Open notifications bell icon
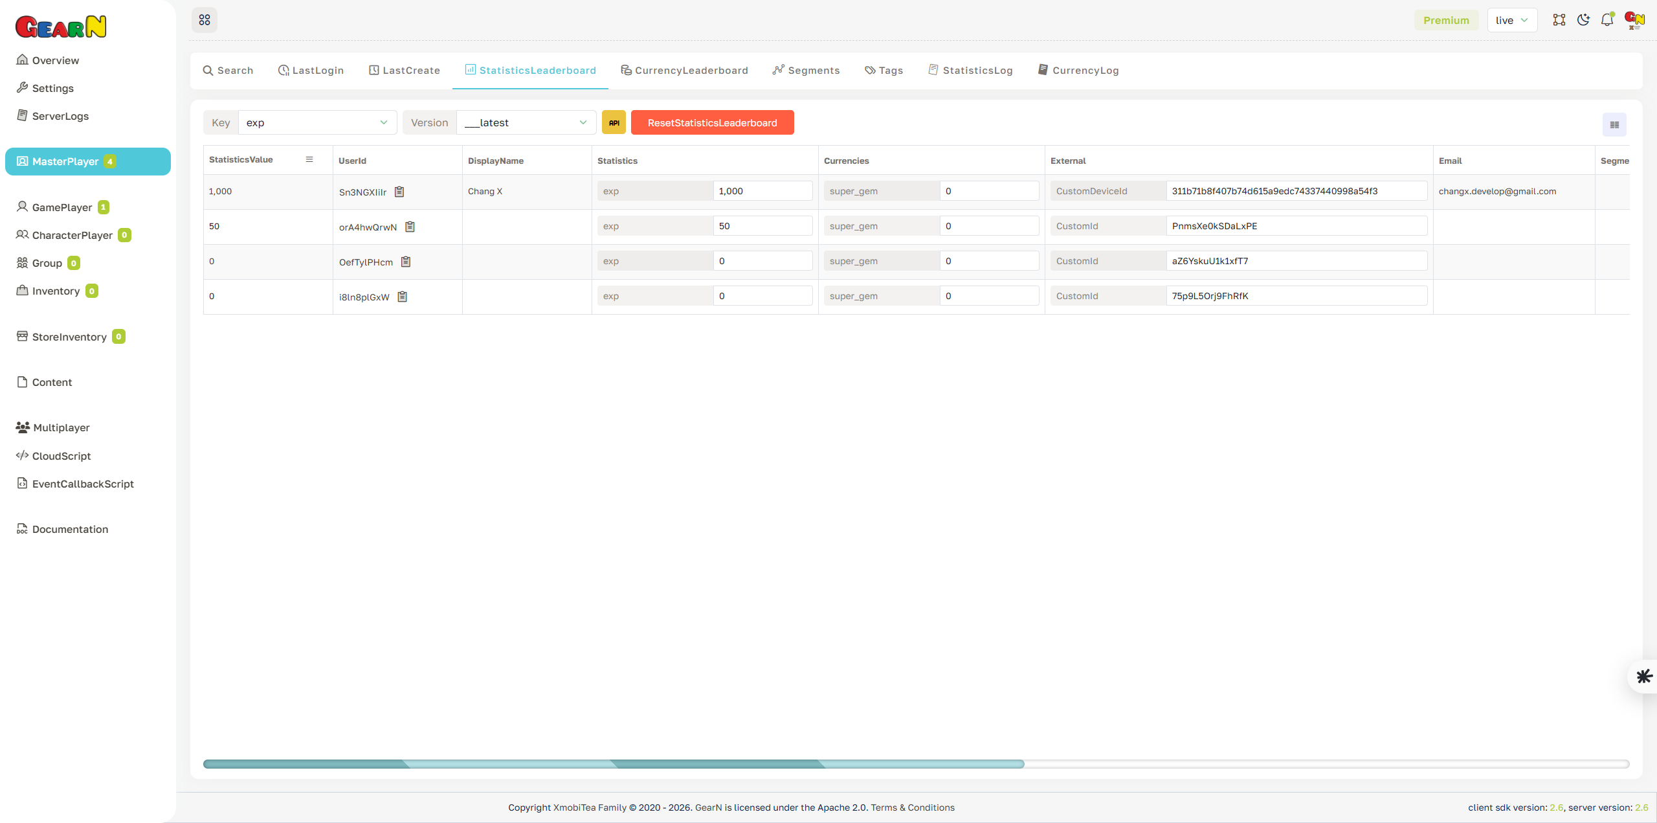 (1607, 19)
